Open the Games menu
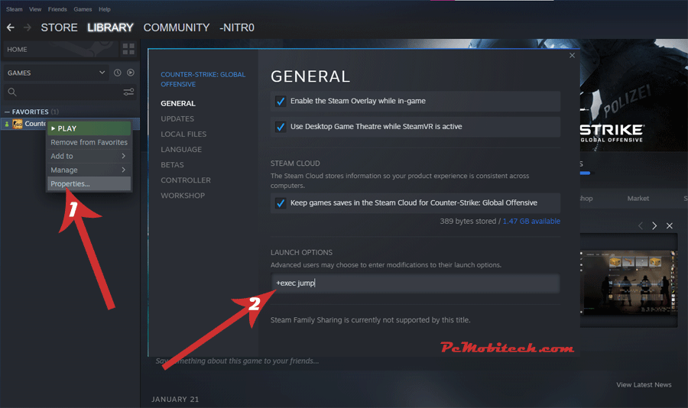 click(x=83, y=9)
